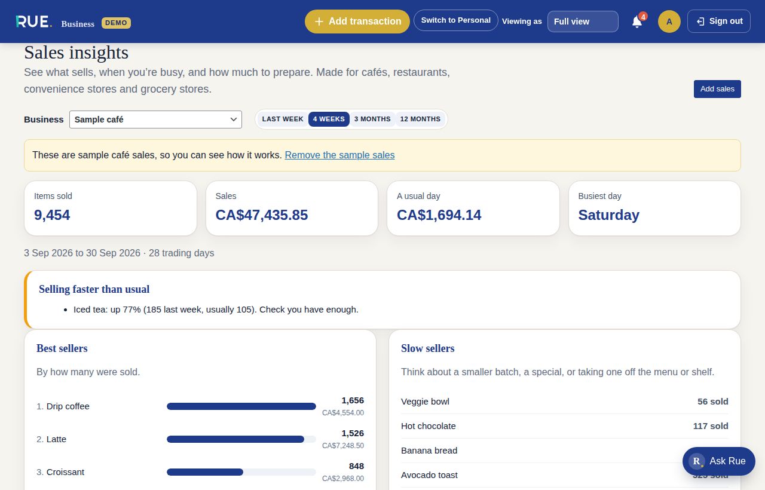Select the 4 WEEKS range tab

click(329, 119)
